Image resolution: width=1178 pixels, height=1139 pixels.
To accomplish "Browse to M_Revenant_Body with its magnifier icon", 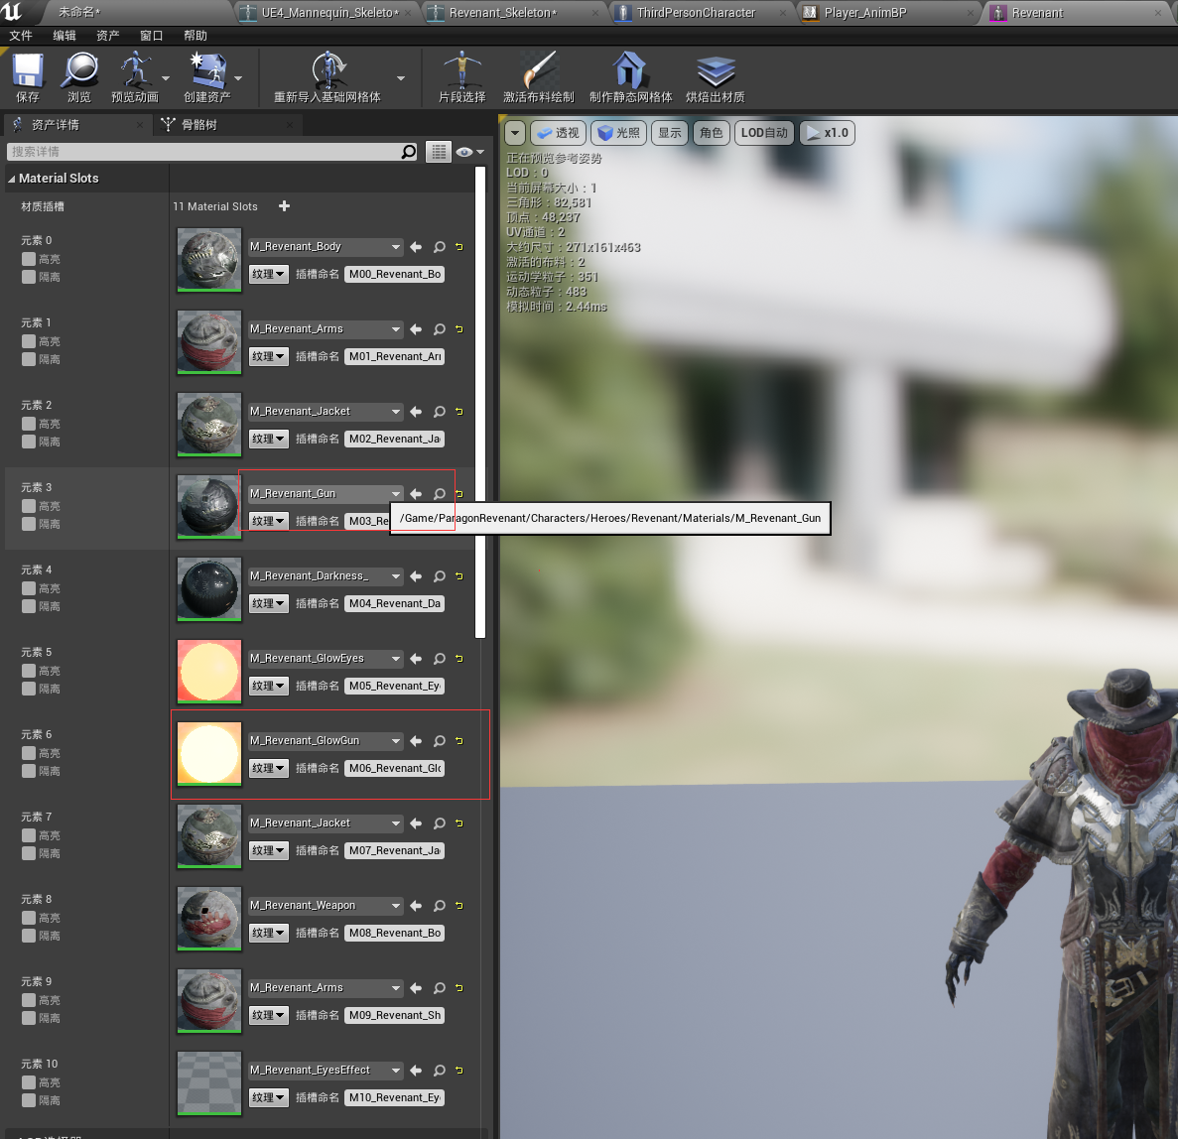I will point(440,247).
